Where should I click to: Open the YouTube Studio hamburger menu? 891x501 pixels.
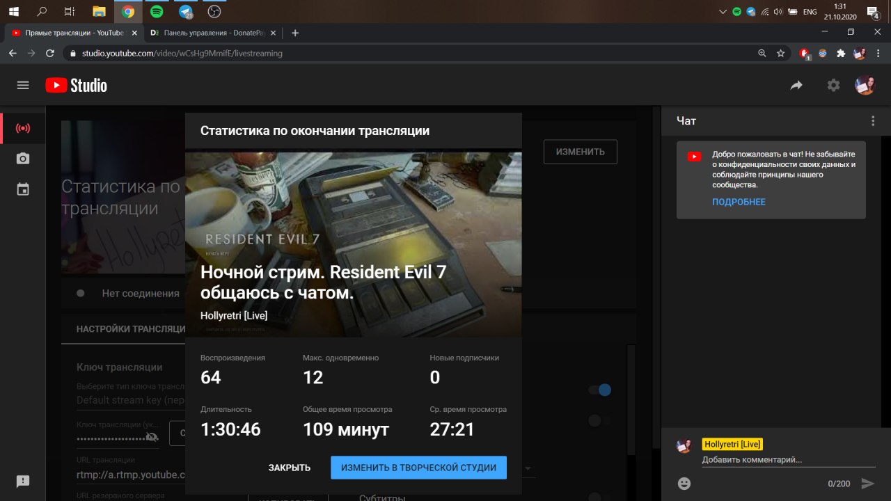pyautogui.click(x=23, y=85)
